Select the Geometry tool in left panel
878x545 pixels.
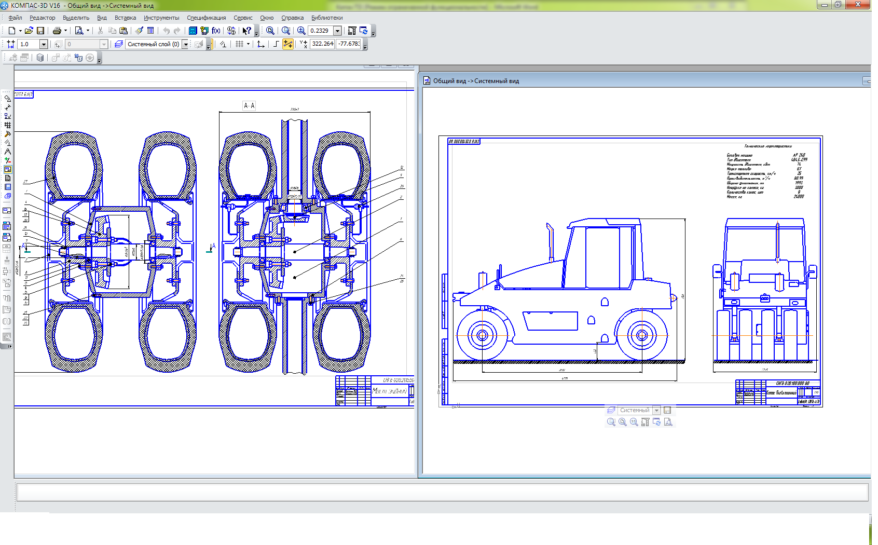[x=7, y=98]
